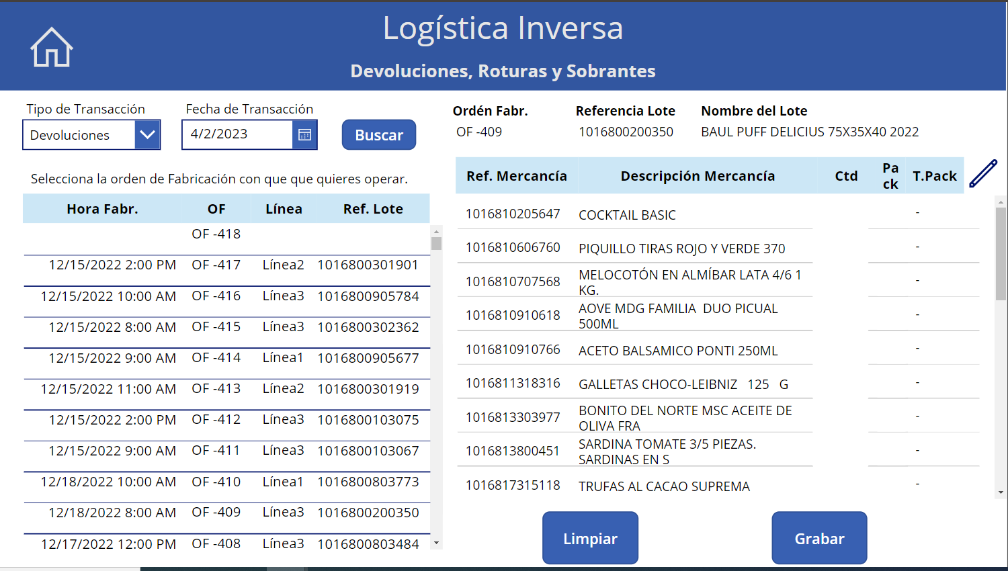The image size is (1008, 571).
Task: Go to the Home screen icon
Action: pos(51,48)
